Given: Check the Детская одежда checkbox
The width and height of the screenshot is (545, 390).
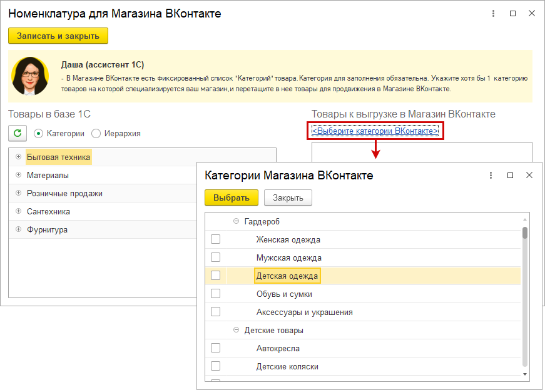Looking at the screenshot, I should (215, 276).
